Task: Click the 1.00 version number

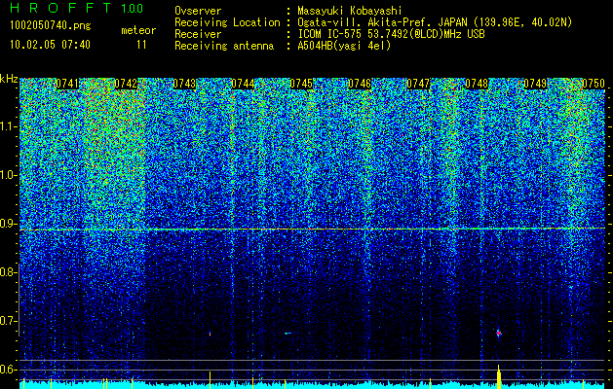Action: click(x=132, y=9)
